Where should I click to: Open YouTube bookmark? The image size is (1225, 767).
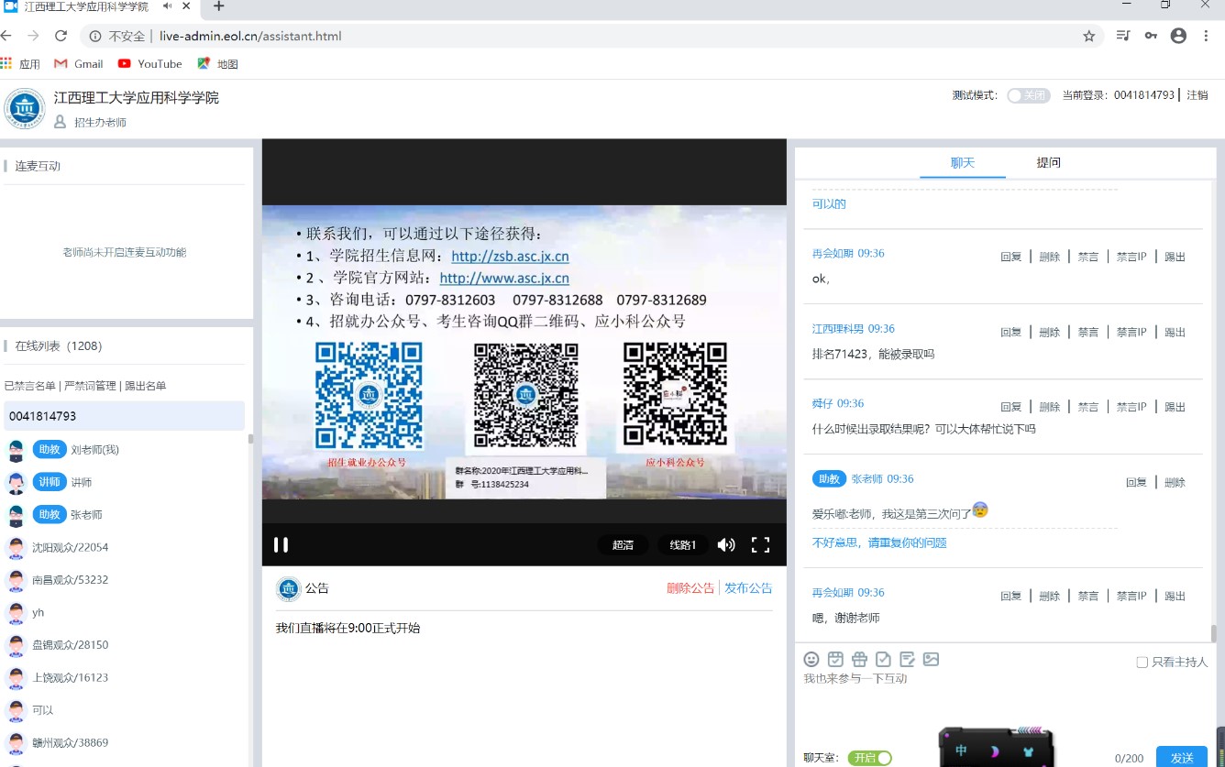(x=150, y=64)
